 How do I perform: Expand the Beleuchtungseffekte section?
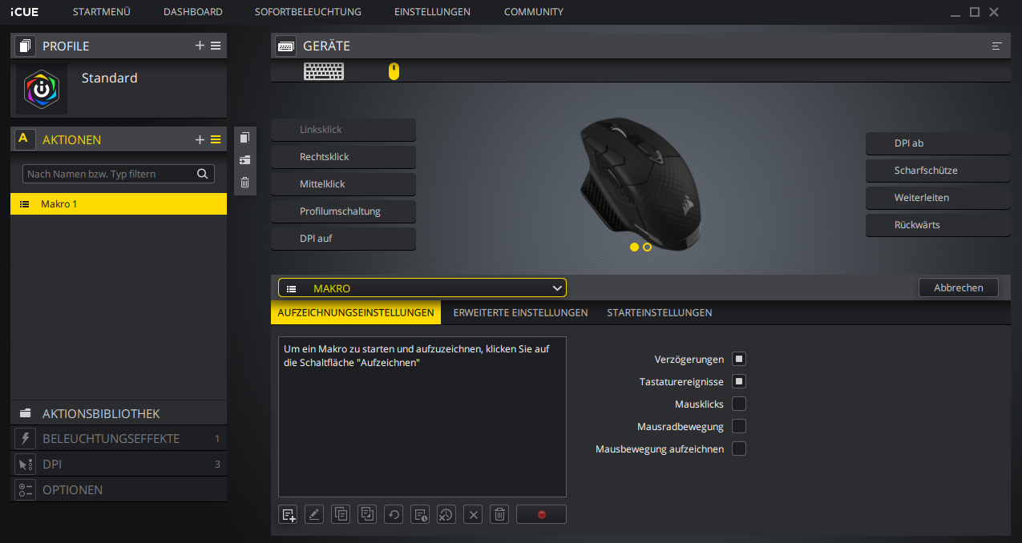[119, 438]
